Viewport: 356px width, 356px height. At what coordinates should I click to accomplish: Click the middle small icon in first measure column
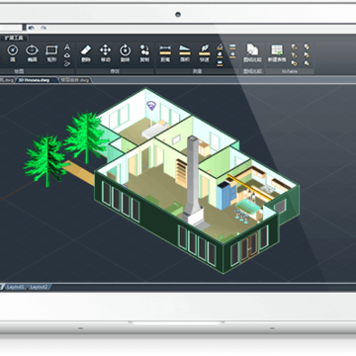[x=220, y=55]
